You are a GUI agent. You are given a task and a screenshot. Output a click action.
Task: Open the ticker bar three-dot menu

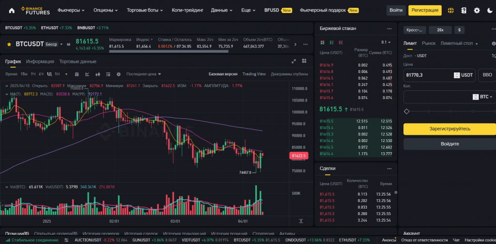[305, 44]
